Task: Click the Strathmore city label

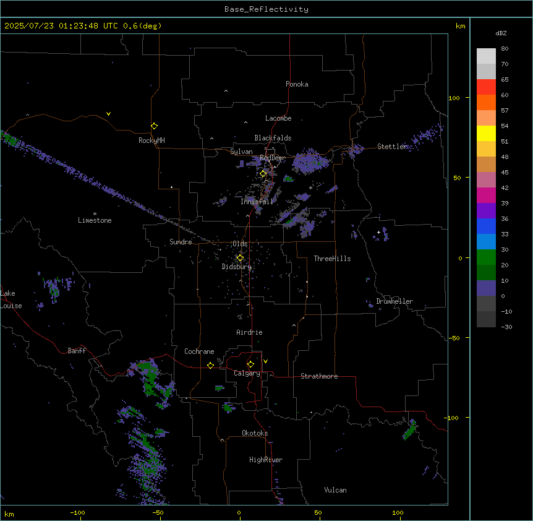Action: pos(319,376)
